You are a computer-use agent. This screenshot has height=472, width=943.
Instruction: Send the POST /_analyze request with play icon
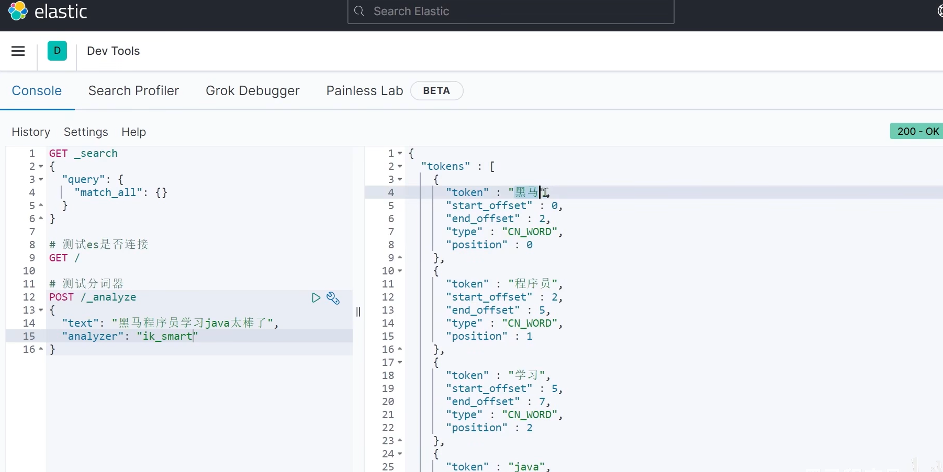coord(316,297)
